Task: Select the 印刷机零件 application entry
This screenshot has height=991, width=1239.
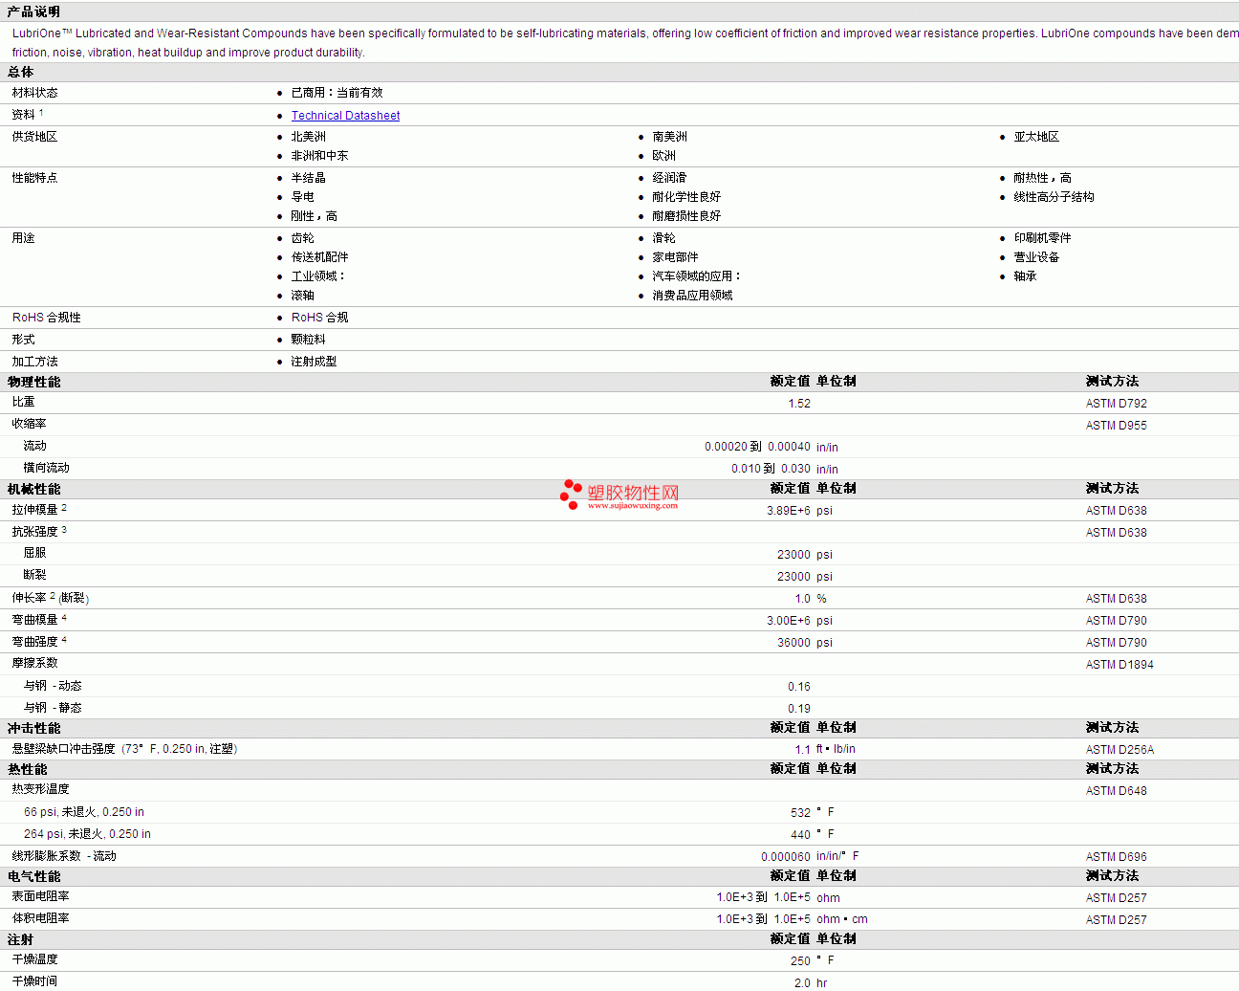Action: 1042,238
